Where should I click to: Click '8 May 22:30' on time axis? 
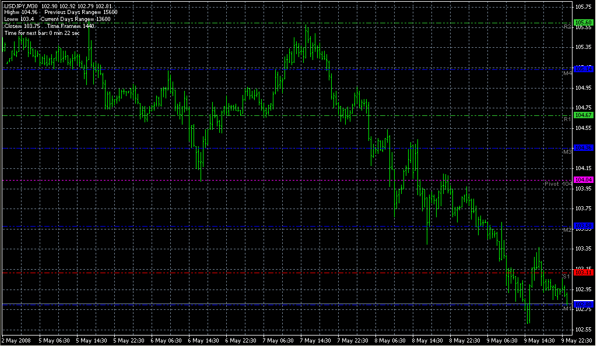pyautogui.click(x=465, y=341)
